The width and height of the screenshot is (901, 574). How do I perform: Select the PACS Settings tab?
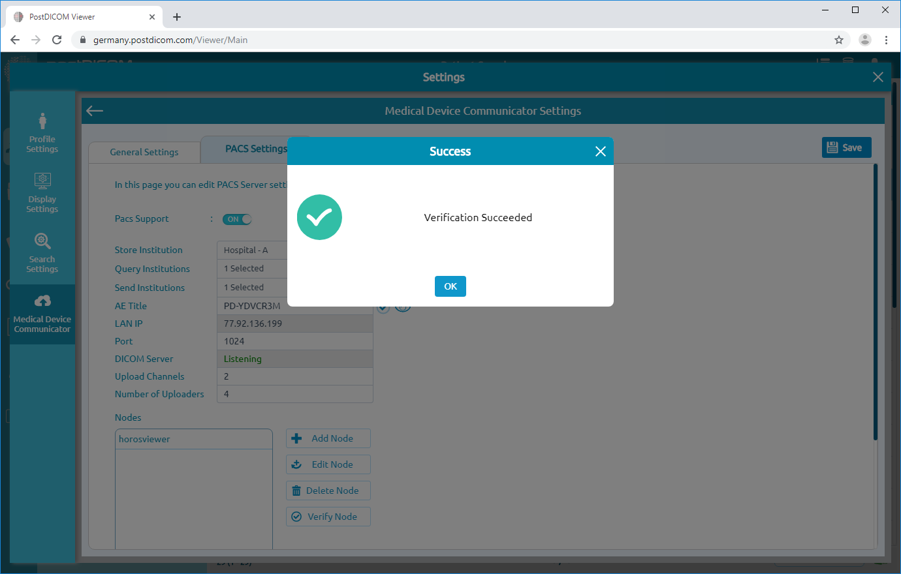(256, 149)
